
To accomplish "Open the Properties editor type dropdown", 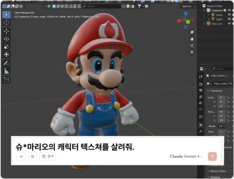I will pyautogui.click(x=203, y=69).
